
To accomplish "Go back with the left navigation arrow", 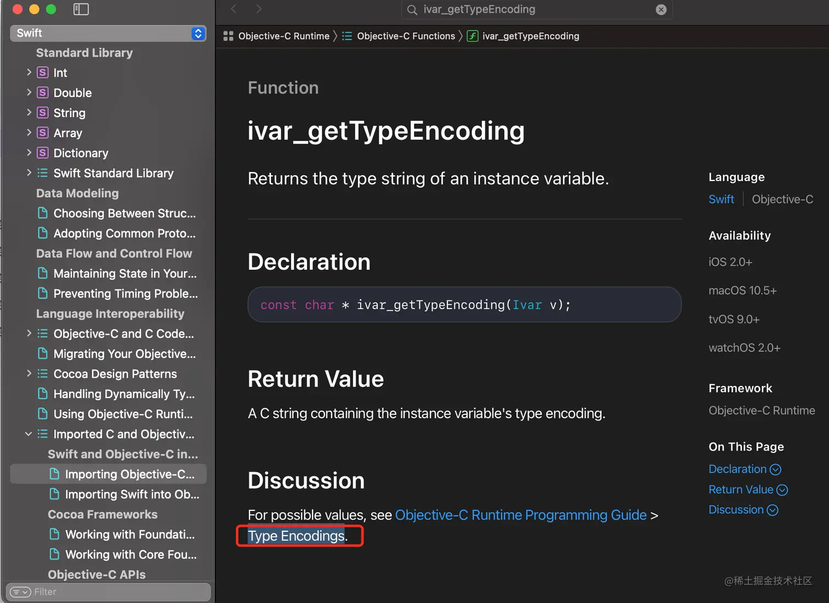I will (x=234, y=9).
